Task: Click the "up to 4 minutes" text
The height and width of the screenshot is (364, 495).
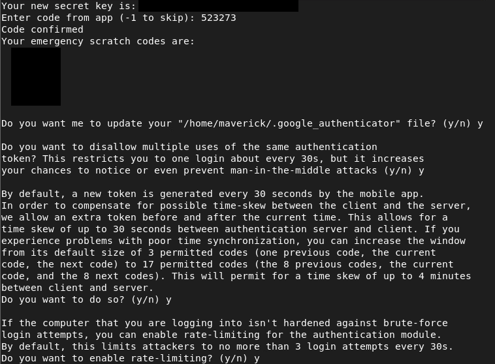Action: coord(430,276)
